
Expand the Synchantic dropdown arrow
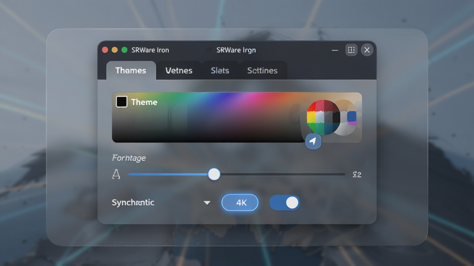pos(207,203)
